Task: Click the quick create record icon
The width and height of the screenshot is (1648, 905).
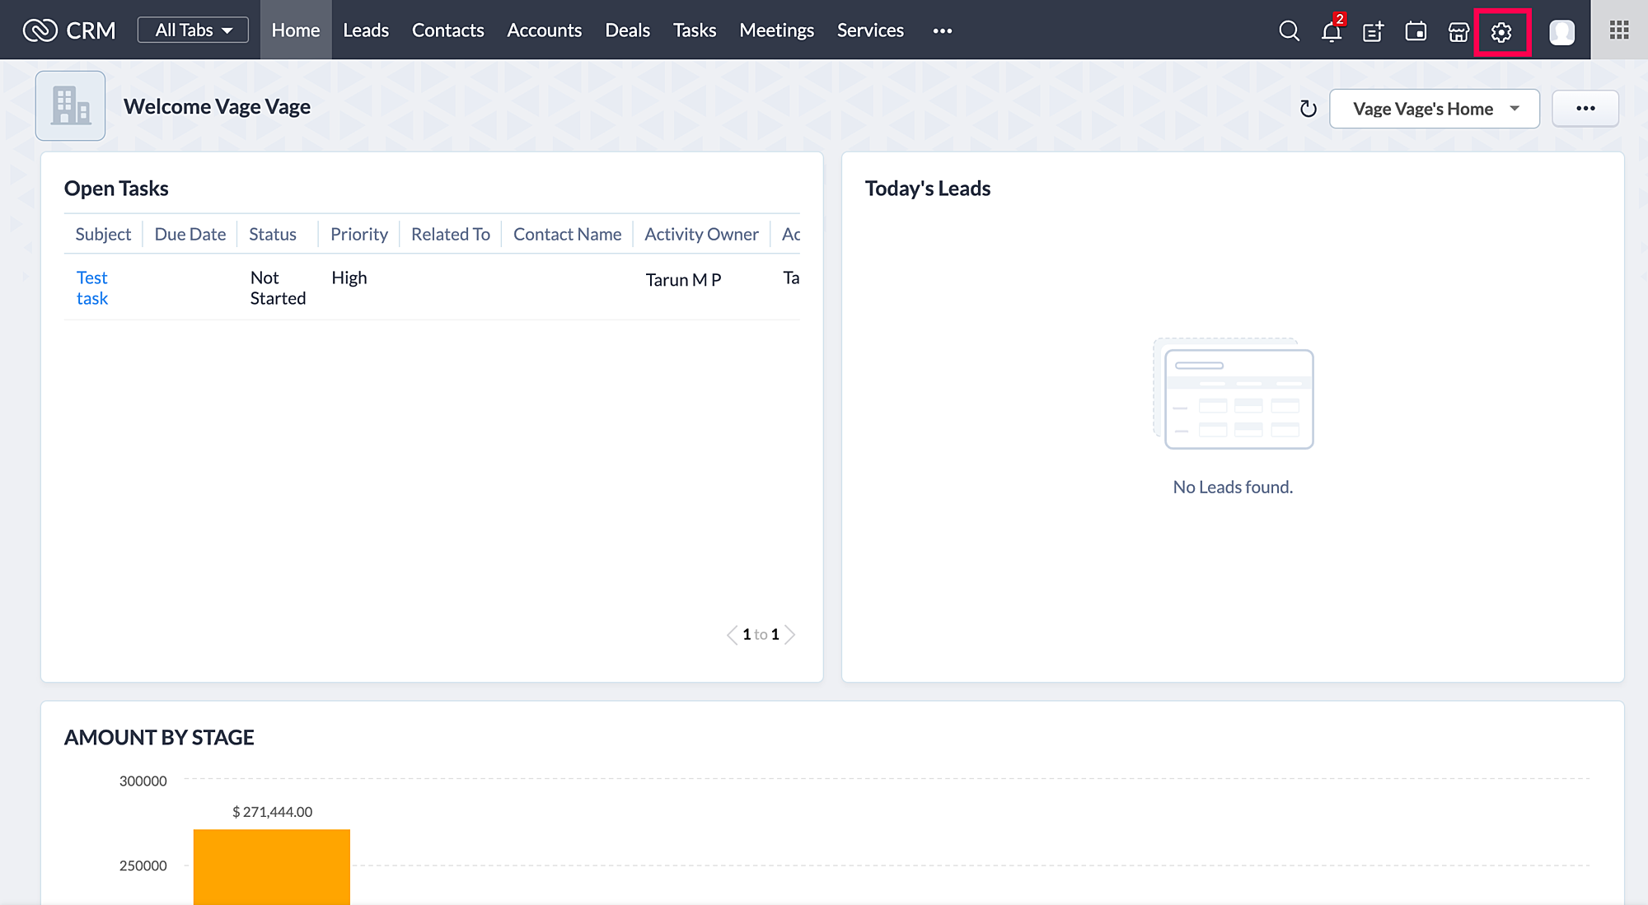Action: [x=1373, y=31]
